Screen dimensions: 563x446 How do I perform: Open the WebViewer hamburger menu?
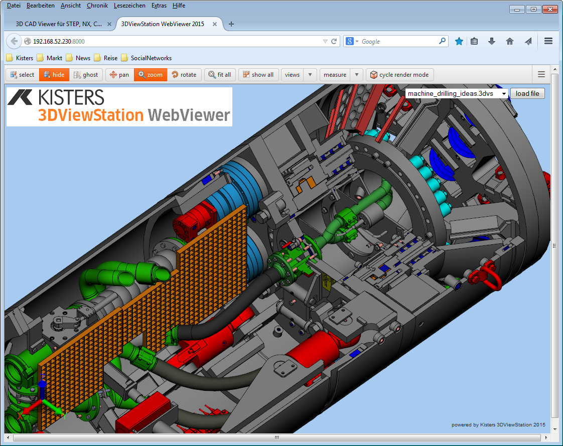pyautogui.click(x=541, y=74)
